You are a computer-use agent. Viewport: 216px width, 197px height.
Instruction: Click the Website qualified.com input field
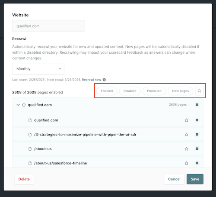tap(48, 26)
